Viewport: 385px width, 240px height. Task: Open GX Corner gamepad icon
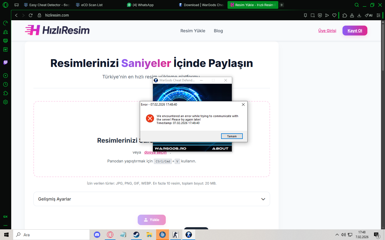click(17, 5)
